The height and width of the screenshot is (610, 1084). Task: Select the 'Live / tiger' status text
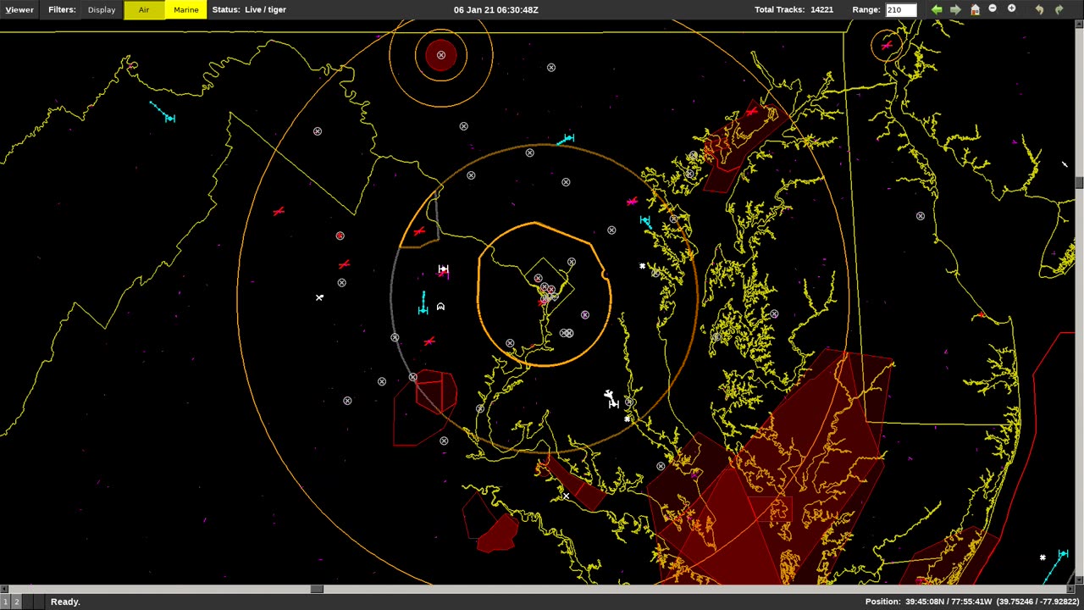point(265,9)
